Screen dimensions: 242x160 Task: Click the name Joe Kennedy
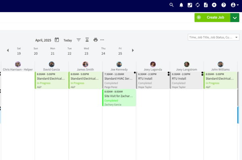(x=119, y=69)
